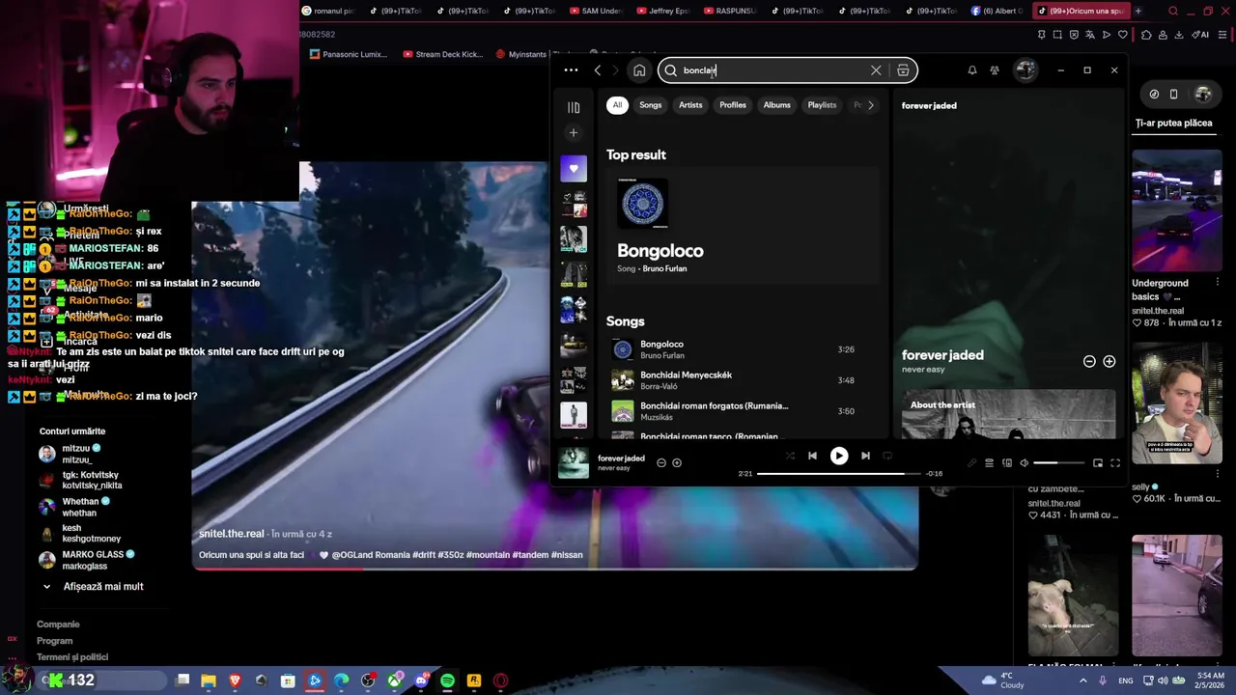
Task: Hide forever jaded via player bar minus
Action: 661,462
